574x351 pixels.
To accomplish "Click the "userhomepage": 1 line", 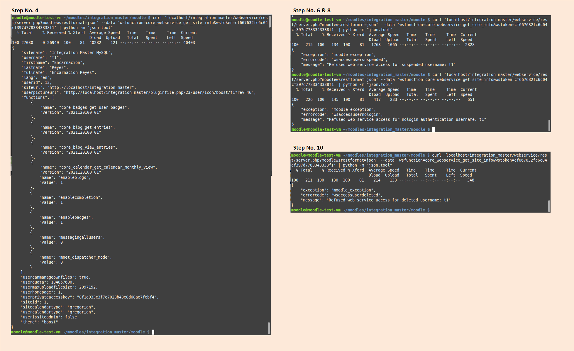I will (42, 292).
